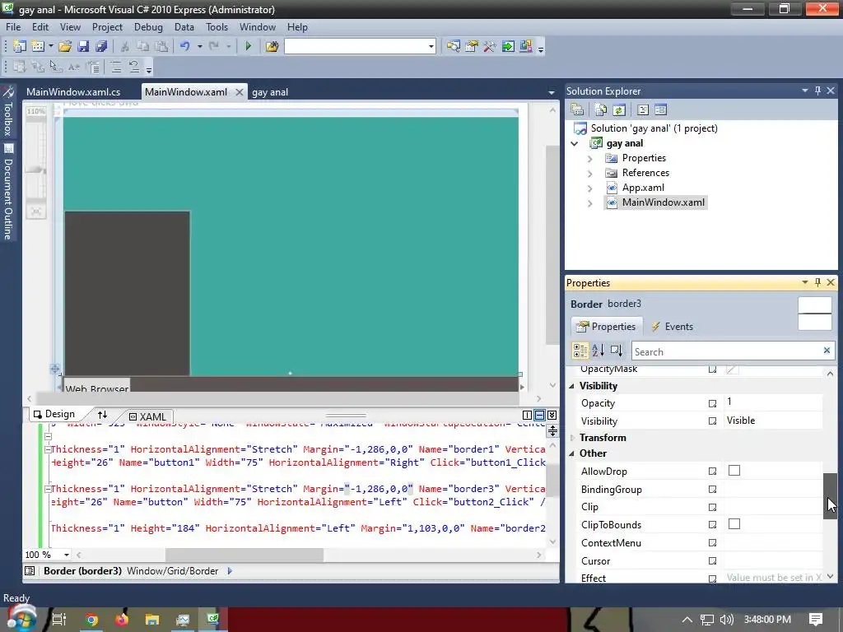Open Chrome from the taskbar

91,620
